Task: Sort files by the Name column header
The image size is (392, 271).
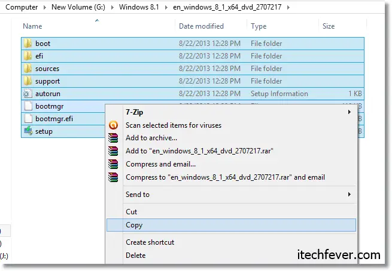Action: coord(32,26)
